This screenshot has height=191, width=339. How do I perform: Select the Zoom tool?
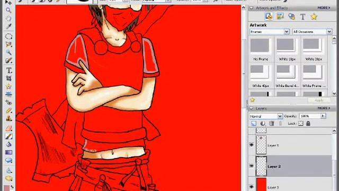point(8,10)
